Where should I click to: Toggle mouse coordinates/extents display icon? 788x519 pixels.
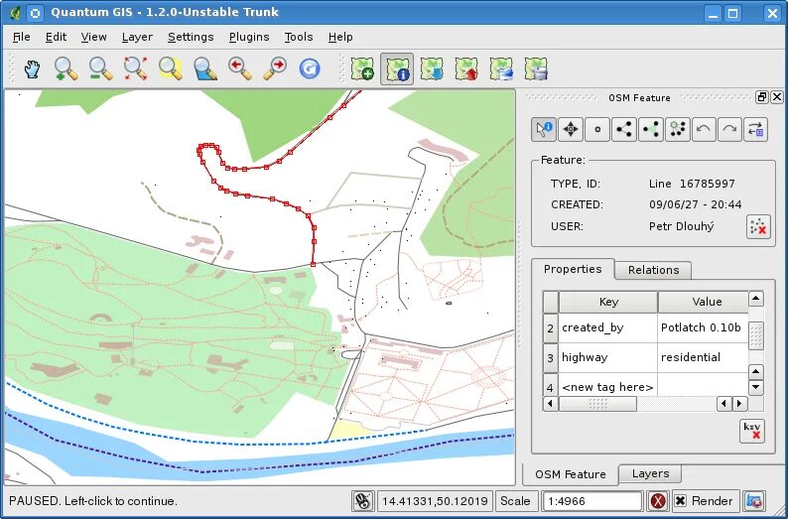(x=362, y=501)
